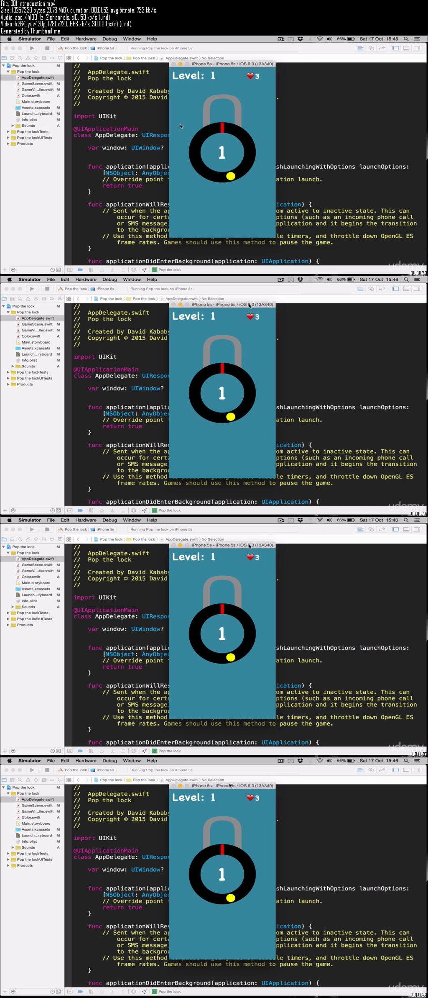Click the Stop button in the 15:45 frame

pyautogui.click(x=47, y=48)
